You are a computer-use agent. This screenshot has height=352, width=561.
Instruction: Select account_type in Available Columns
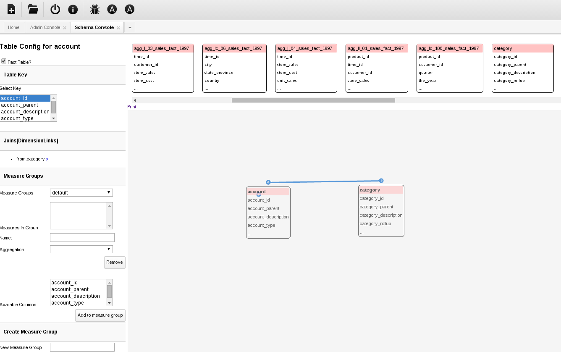coord(79,303)
